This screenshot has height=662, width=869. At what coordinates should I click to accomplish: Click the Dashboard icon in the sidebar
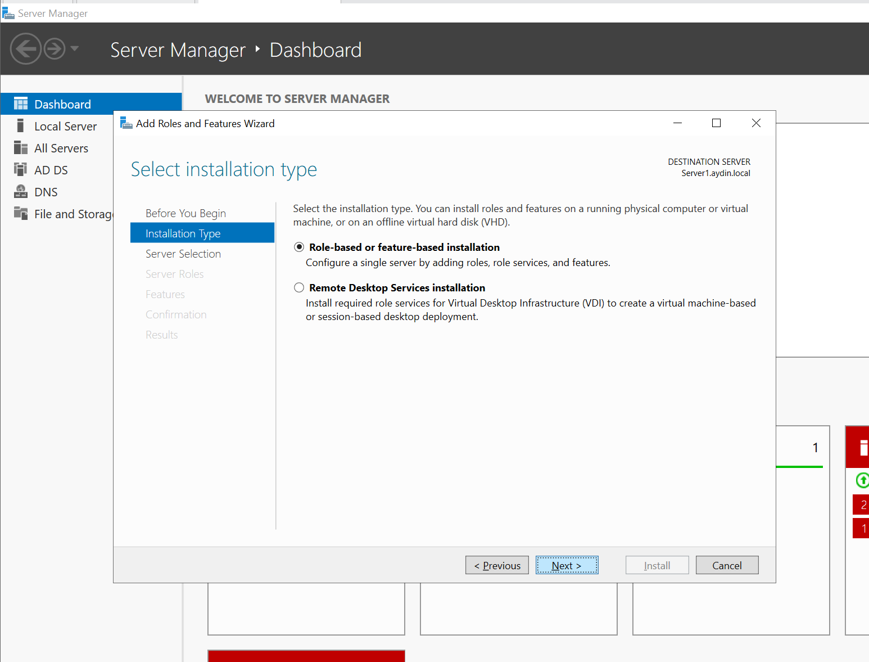(21, 104)
